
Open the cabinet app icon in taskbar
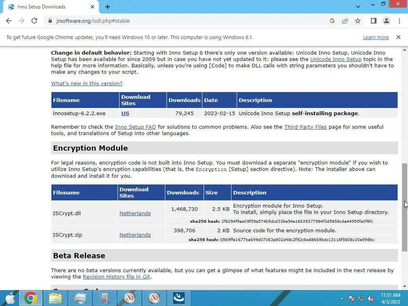coord(105,298)
